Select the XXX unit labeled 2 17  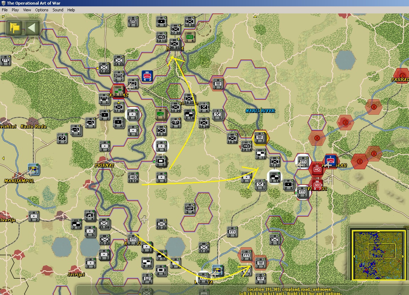(x=162, y=255)
